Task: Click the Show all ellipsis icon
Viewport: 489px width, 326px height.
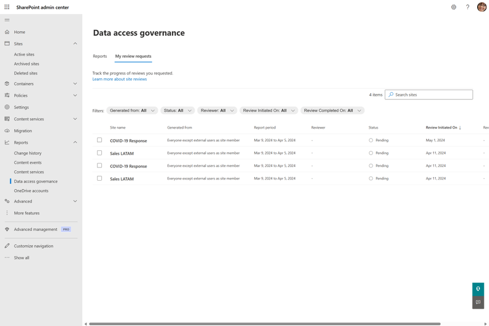Action: click(7, 257)
